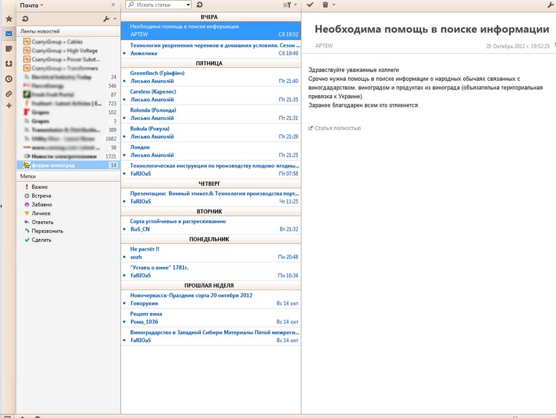Open article "Уставъ о вине" 1781г.
The width and height of the screenshot is (556, 418).
click(x=211, y=271)
